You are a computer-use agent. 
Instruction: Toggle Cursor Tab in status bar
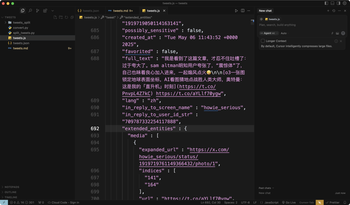307,202
